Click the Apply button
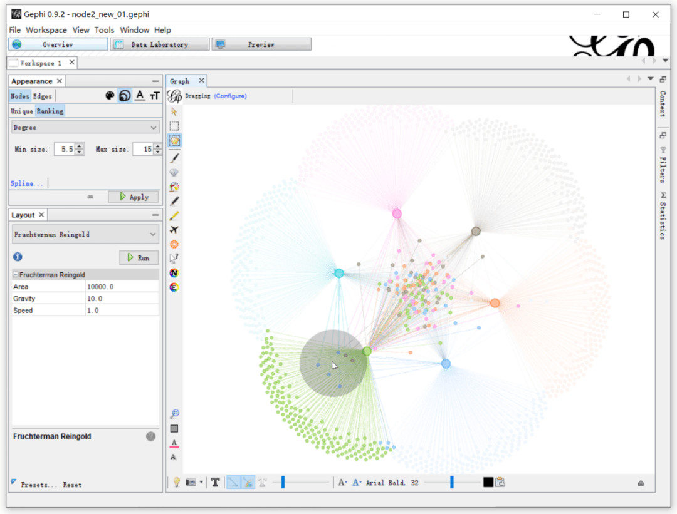677x514 pixels. (x=133, y=197)
